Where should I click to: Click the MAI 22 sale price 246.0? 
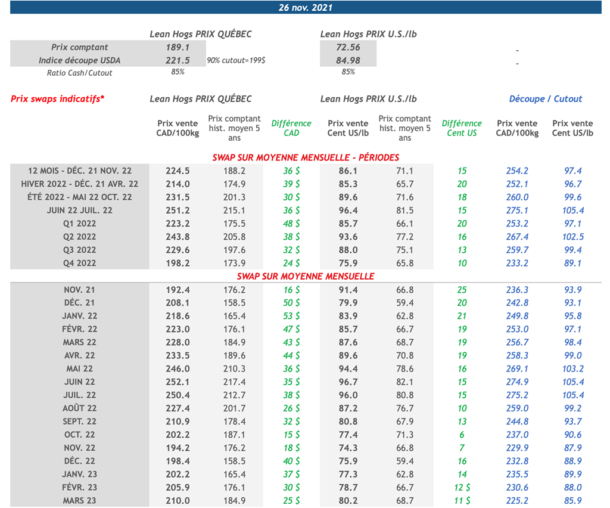click(x=178, y=368)
